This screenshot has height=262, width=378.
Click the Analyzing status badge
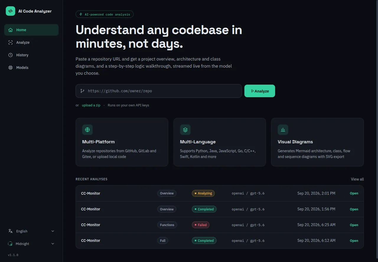[x=203, y=193]
